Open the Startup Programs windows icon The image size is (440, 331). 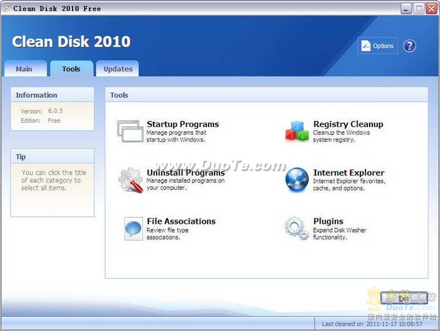[130, 131]
